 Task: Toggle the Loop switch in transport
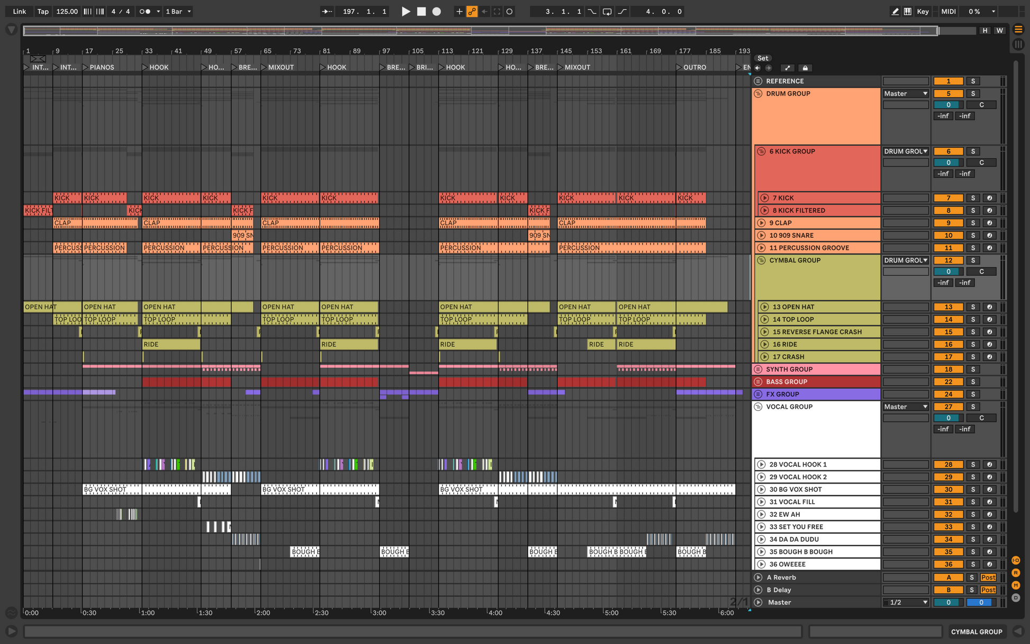tap(607, 11)
